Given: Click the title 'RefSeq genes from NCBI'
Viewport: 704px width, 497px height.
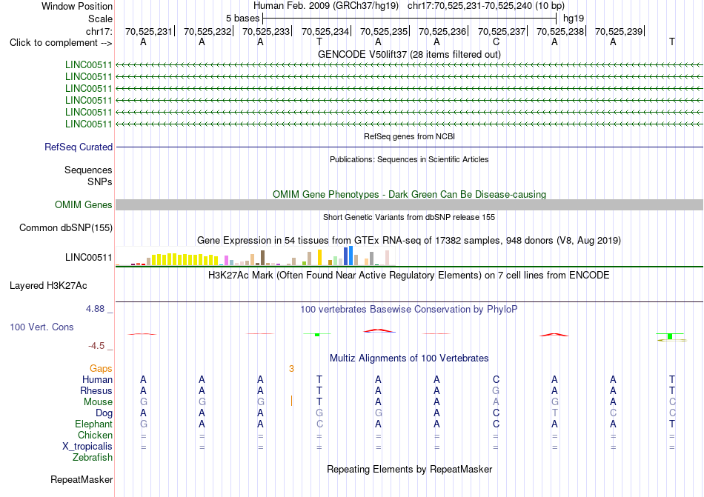Looking at the screenshot, I should (x=410, y=136).
